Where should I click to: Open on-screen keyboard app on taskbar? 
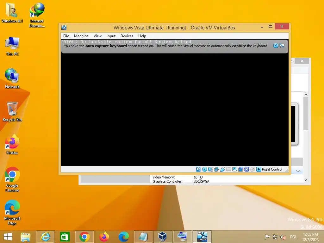(182, 237)
